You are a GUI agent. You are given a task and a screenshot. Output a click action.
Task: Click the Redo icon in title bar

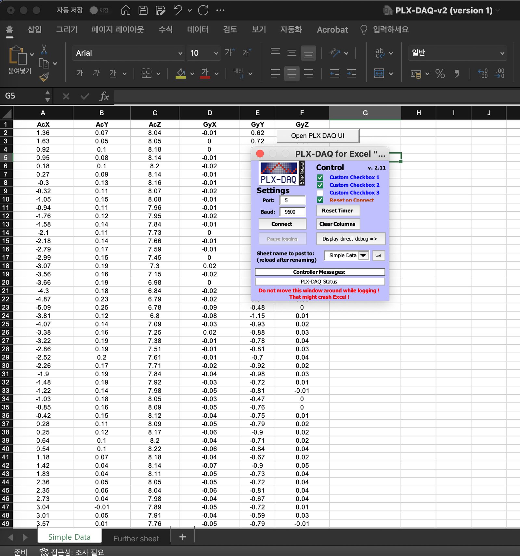click(203, 10)
